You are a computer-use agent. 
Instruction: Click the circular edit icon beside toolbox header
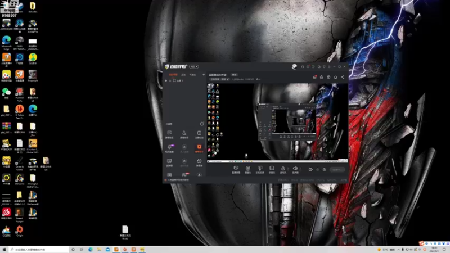point(202,124)
